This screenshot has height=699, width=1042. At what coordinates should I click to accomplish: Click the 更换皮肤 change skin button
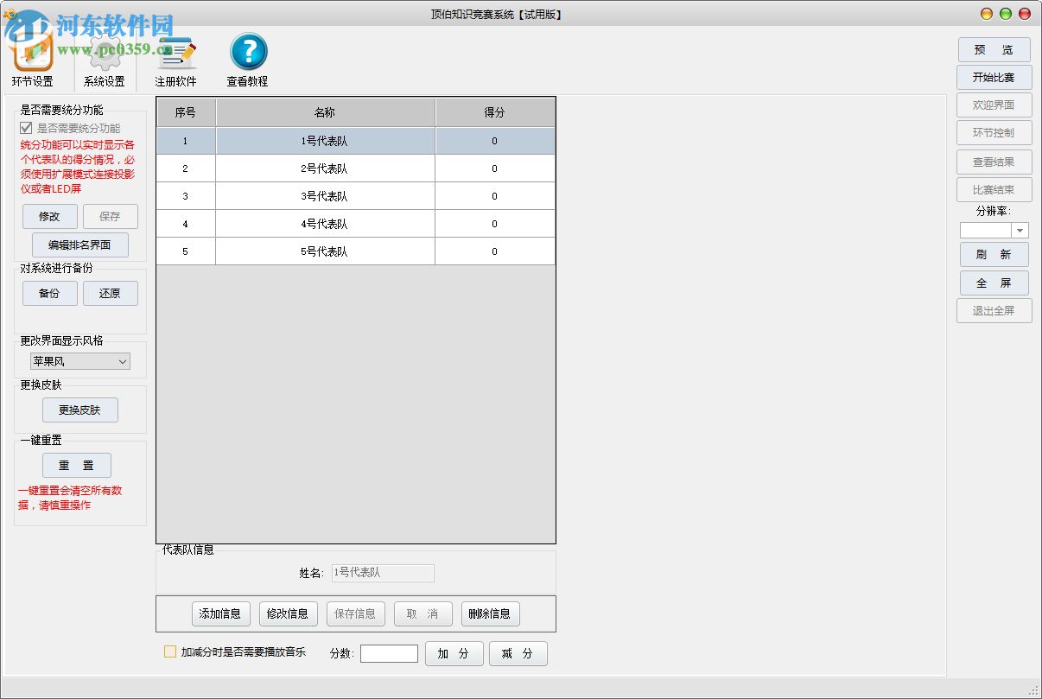click(x=79, y=410)
